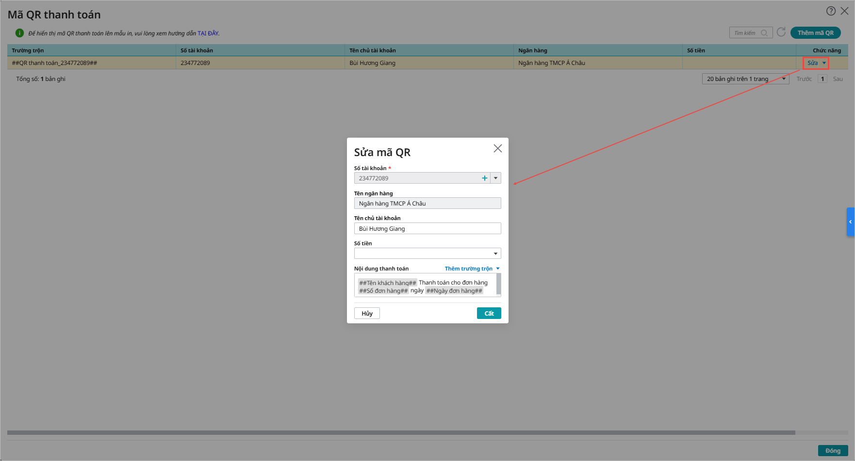855x461 pixels.
Task: Click the Tên ngân hàng field
Action: click(427, 203)
